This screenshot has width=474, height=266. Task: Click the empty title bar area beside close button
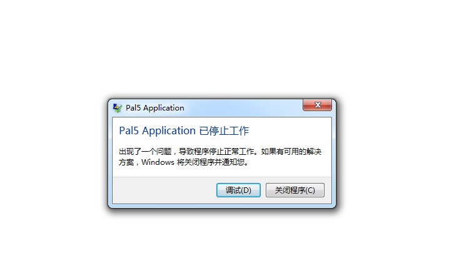[243, 108]
